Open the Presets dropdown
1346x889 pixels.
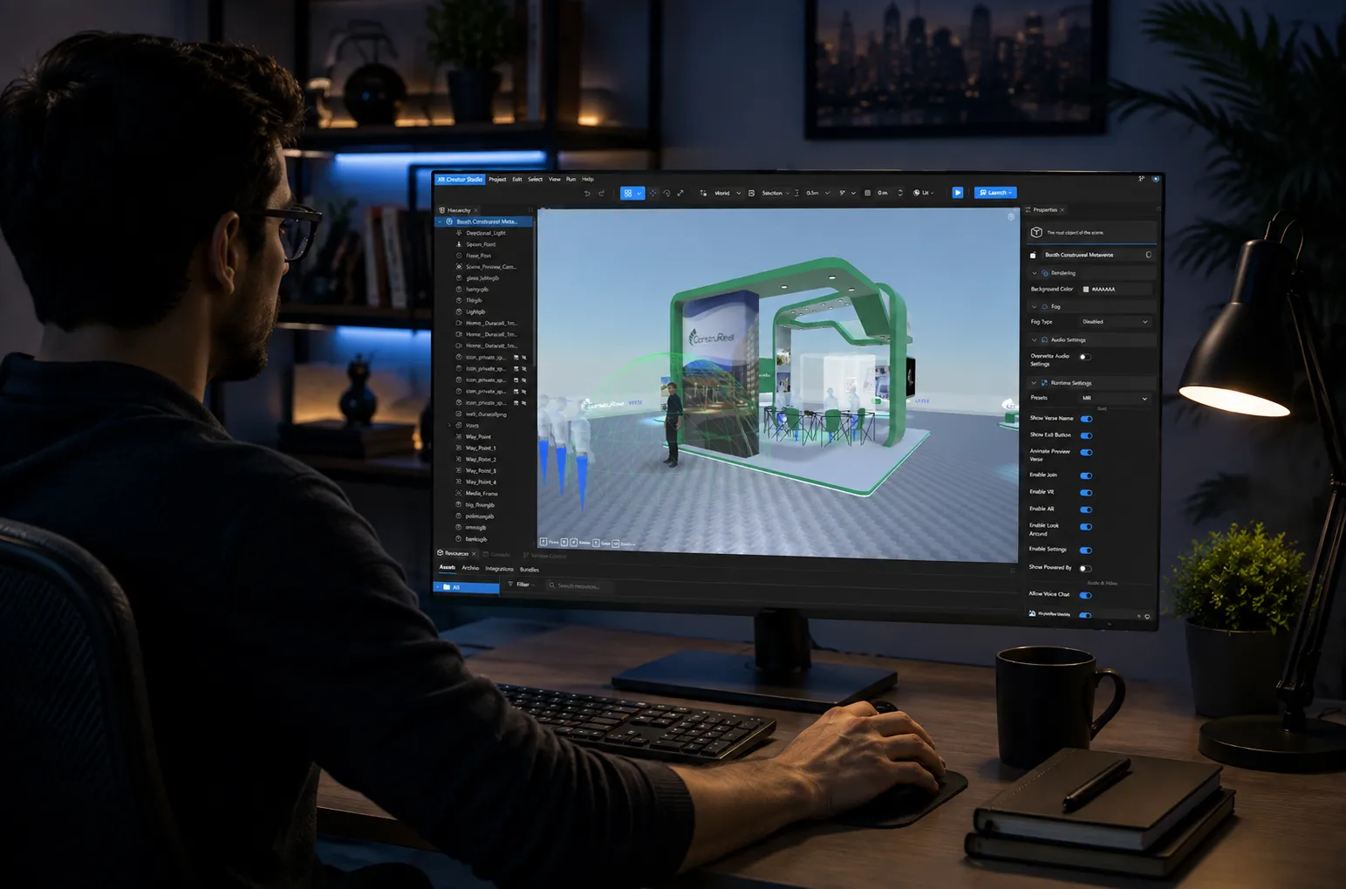1116,398
